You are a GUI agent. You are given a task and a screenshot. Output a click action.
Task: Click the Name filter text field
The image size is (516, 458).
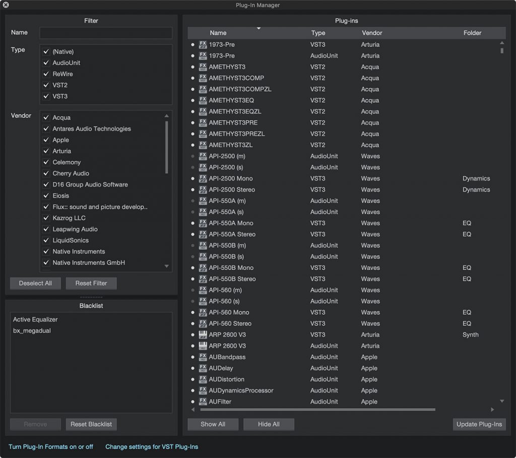[x=106, y=33]
